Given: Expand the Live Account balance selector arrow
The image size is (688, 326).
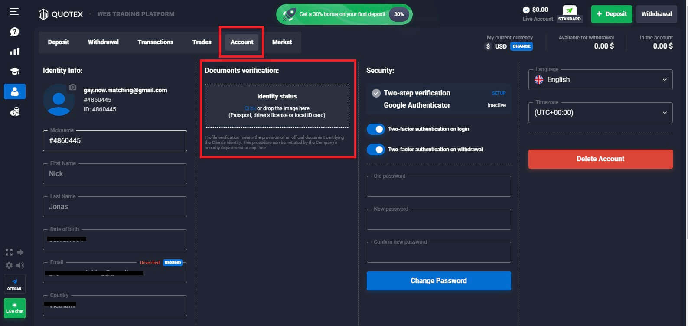Looking at the screenshot, I should 526,10.
